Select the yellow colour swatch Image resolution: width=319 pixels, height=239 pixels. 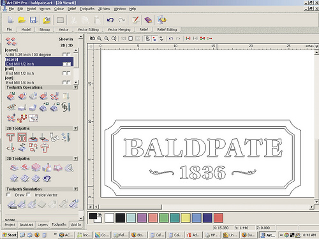(x=186, y=218)
